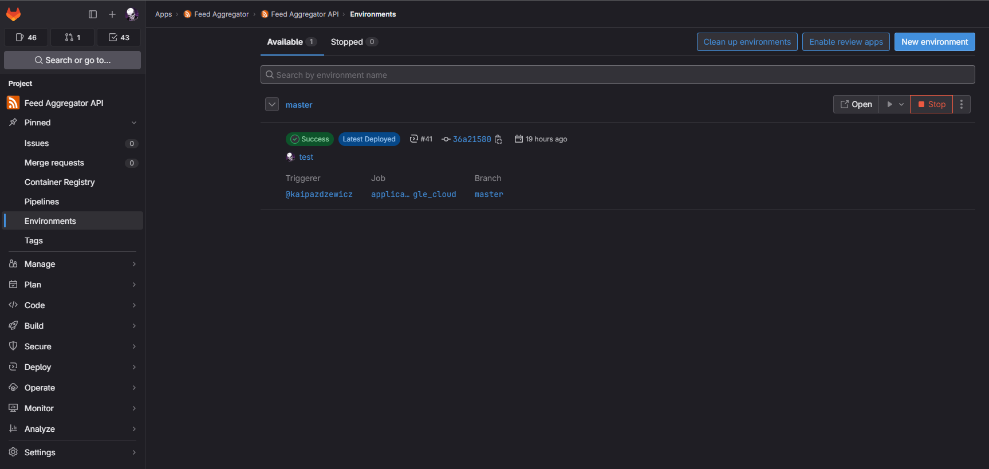This screenshot has width=989, height=469.
Task: Click the GitLab logo home icon
Action: tap(14, 14)
